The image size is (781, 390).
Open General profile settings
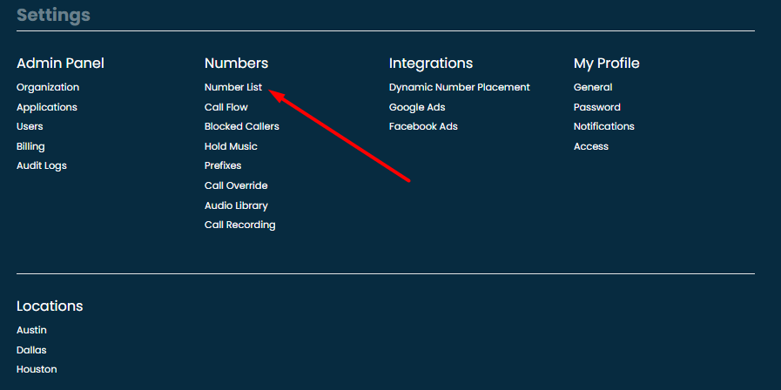pos(593,87)
